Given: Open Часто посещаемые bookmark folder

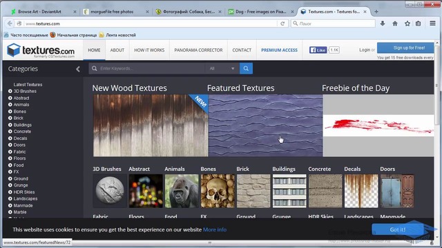Looking at the screenshot, I should (x=26, y=35).
